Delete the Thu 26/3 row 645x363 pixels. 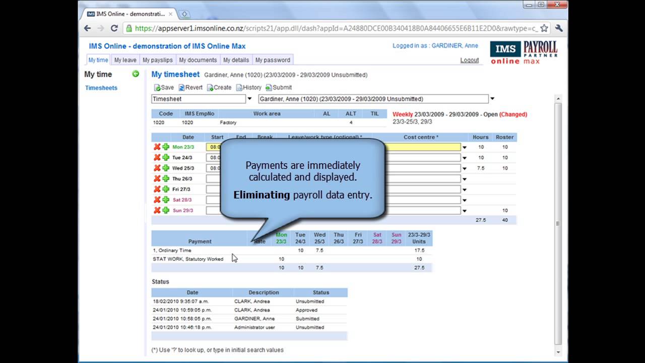click(x=157, y=178)
